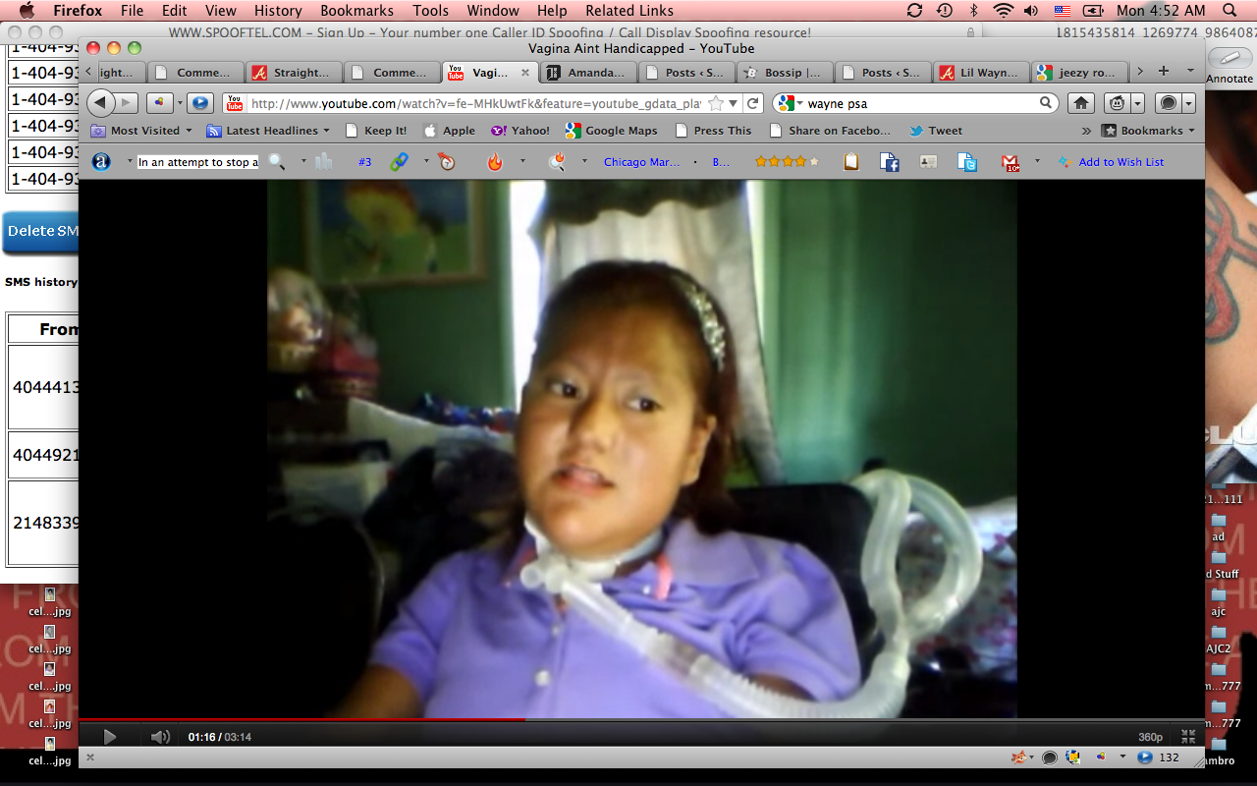Mute the video volume speaker icon
This screenshot has width=1257, height=786.
pyautogui.click(x=160, y=737)
